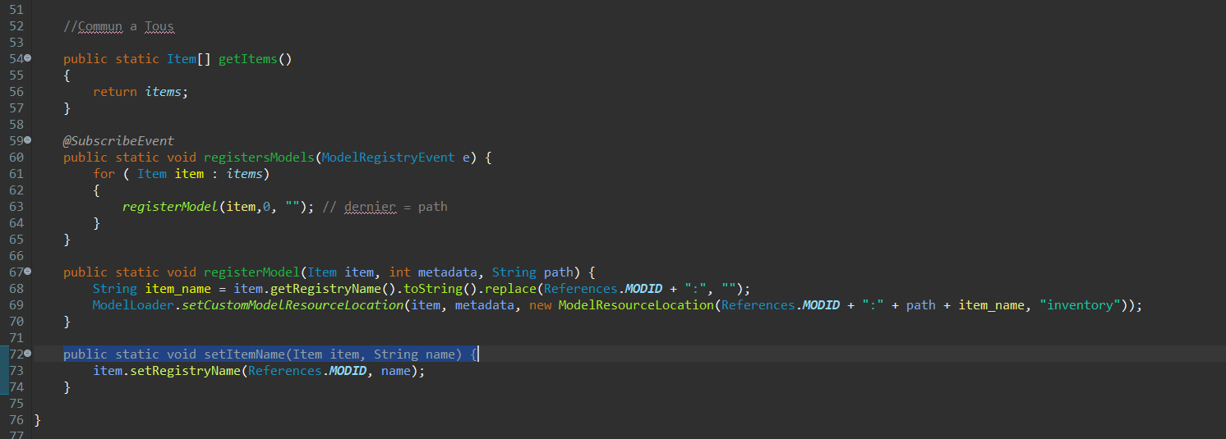This screenshot has width=1226, height=439.
Task: Click the ModelRegistryEvent parameter type
Action: [388, 158]
